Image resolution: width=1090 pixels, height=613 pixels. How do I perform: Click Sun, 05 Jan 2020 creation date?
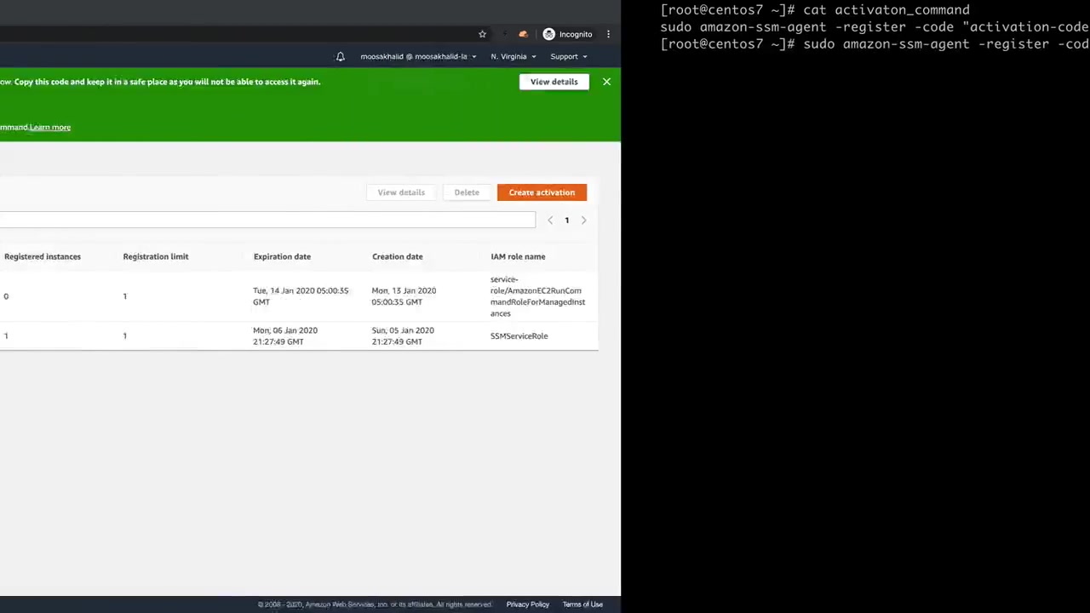(403, 336)
